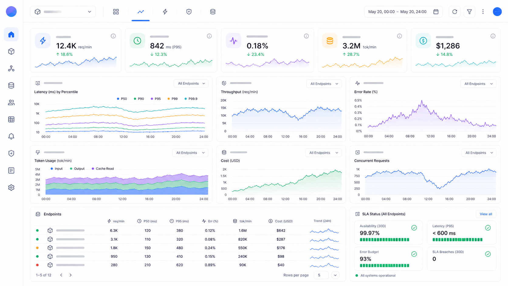
Task: Open trend sparkline for the $642 endpoint
Action: tap(324, 231)
